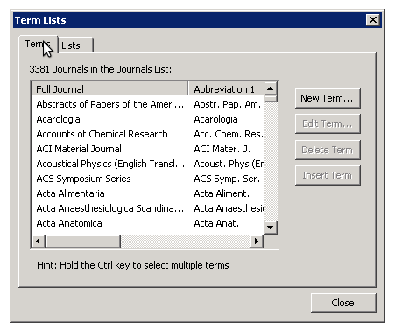Switch to the Terms tab
This screenshot has height=336, width=395.
(38, 45)
